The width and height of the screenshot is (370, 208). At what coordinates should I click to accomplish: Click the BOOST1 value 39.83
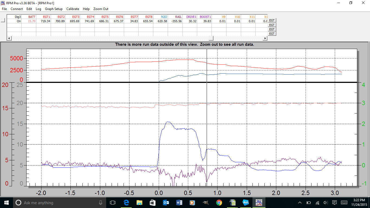[x=207, y=21]
